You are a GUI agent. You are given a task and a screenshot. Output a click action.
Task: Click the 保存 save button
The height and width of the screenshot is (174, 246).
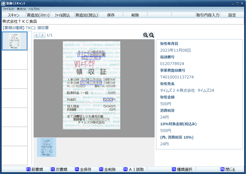[x=111, y=15]
